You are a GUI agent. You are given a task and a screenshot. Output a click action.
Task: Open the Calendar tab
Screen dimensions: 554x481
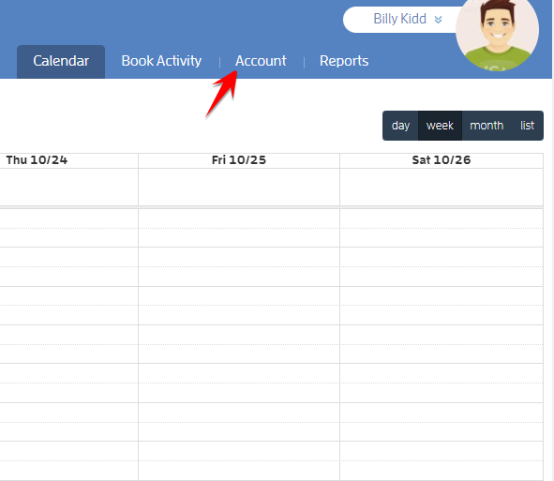tap(61, 62)
